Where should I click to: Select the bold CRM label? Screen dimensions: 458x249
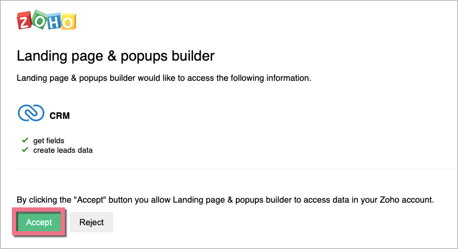tap(60, 116)
